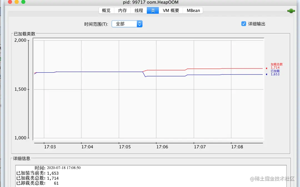Click the 17:08 time axis label
The width and height of the screenshot is (300, 187).
(237, 147)
